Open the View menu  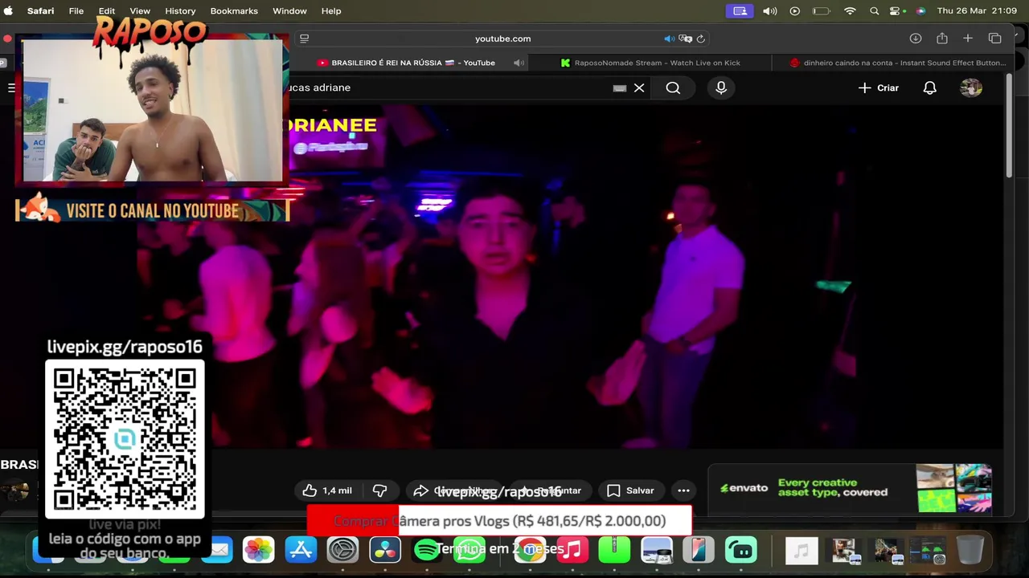pos(140,10)
